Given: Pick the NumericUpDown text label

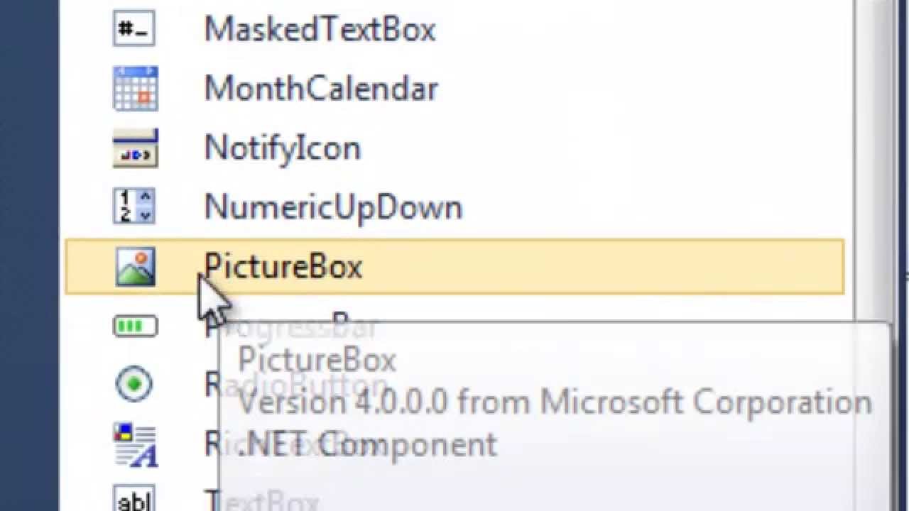Looking at the screenshot, I should click(333, 207).
